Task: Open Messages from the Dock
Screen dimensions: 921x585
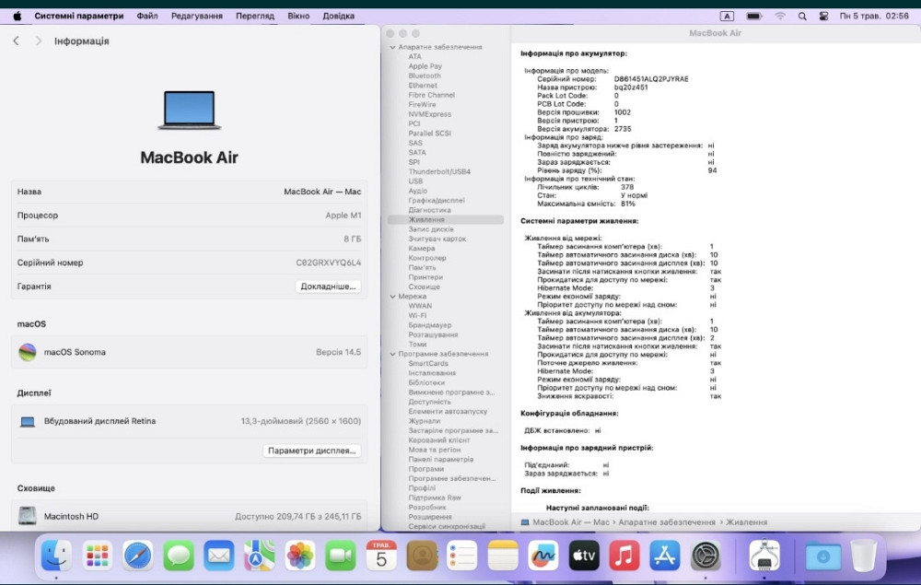Action: click(179, 556)
